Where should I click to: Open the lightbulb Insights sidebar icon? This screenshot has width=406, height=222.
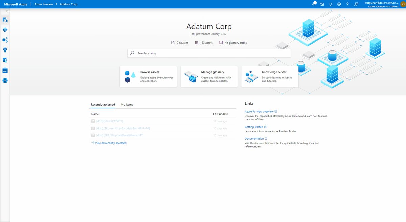coord(5,50)
